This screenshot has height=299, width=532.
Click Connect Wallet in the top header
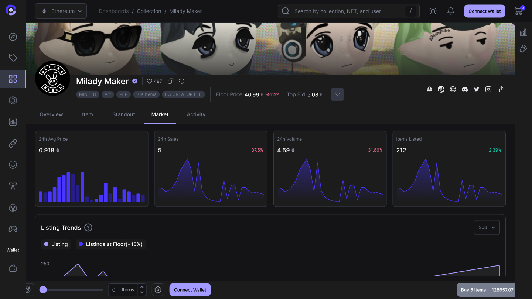tap(485, 11)
